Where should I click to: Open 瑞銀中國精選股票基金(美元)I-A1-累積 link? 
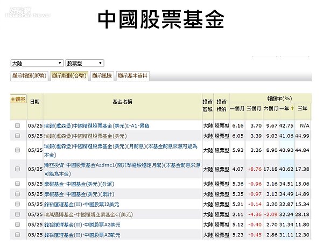coord(96,125)
